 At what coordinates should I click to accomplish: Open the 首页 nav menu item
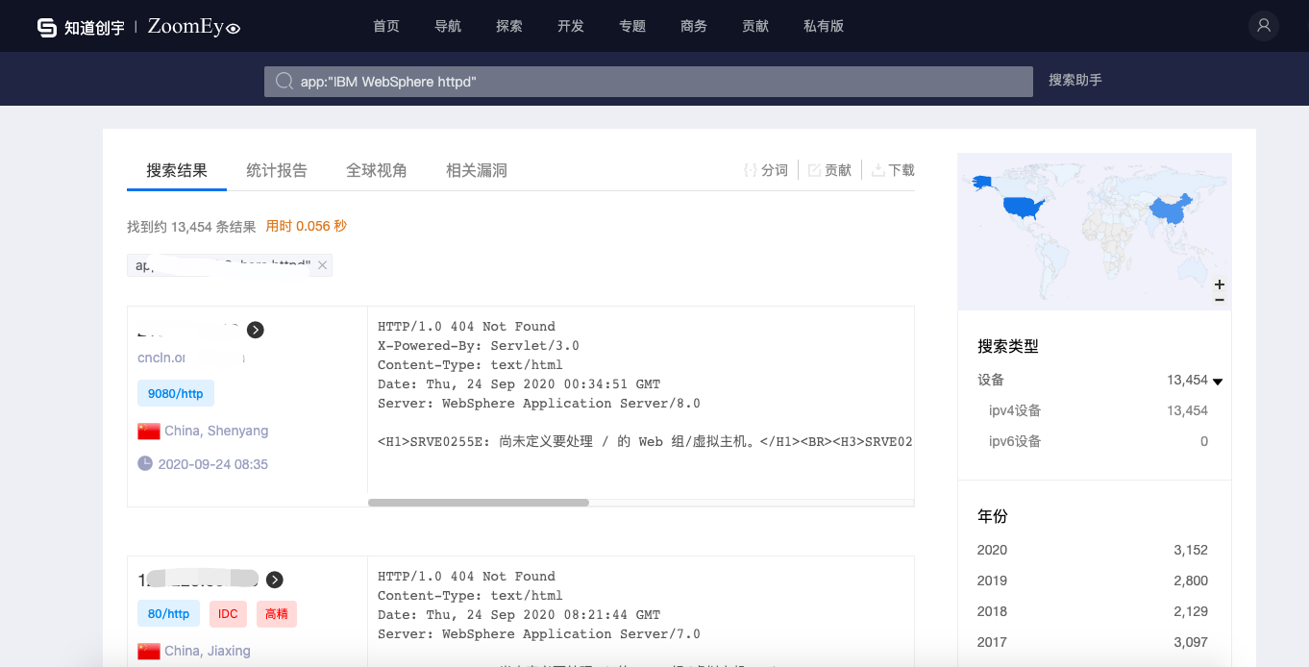click(386, 26)
